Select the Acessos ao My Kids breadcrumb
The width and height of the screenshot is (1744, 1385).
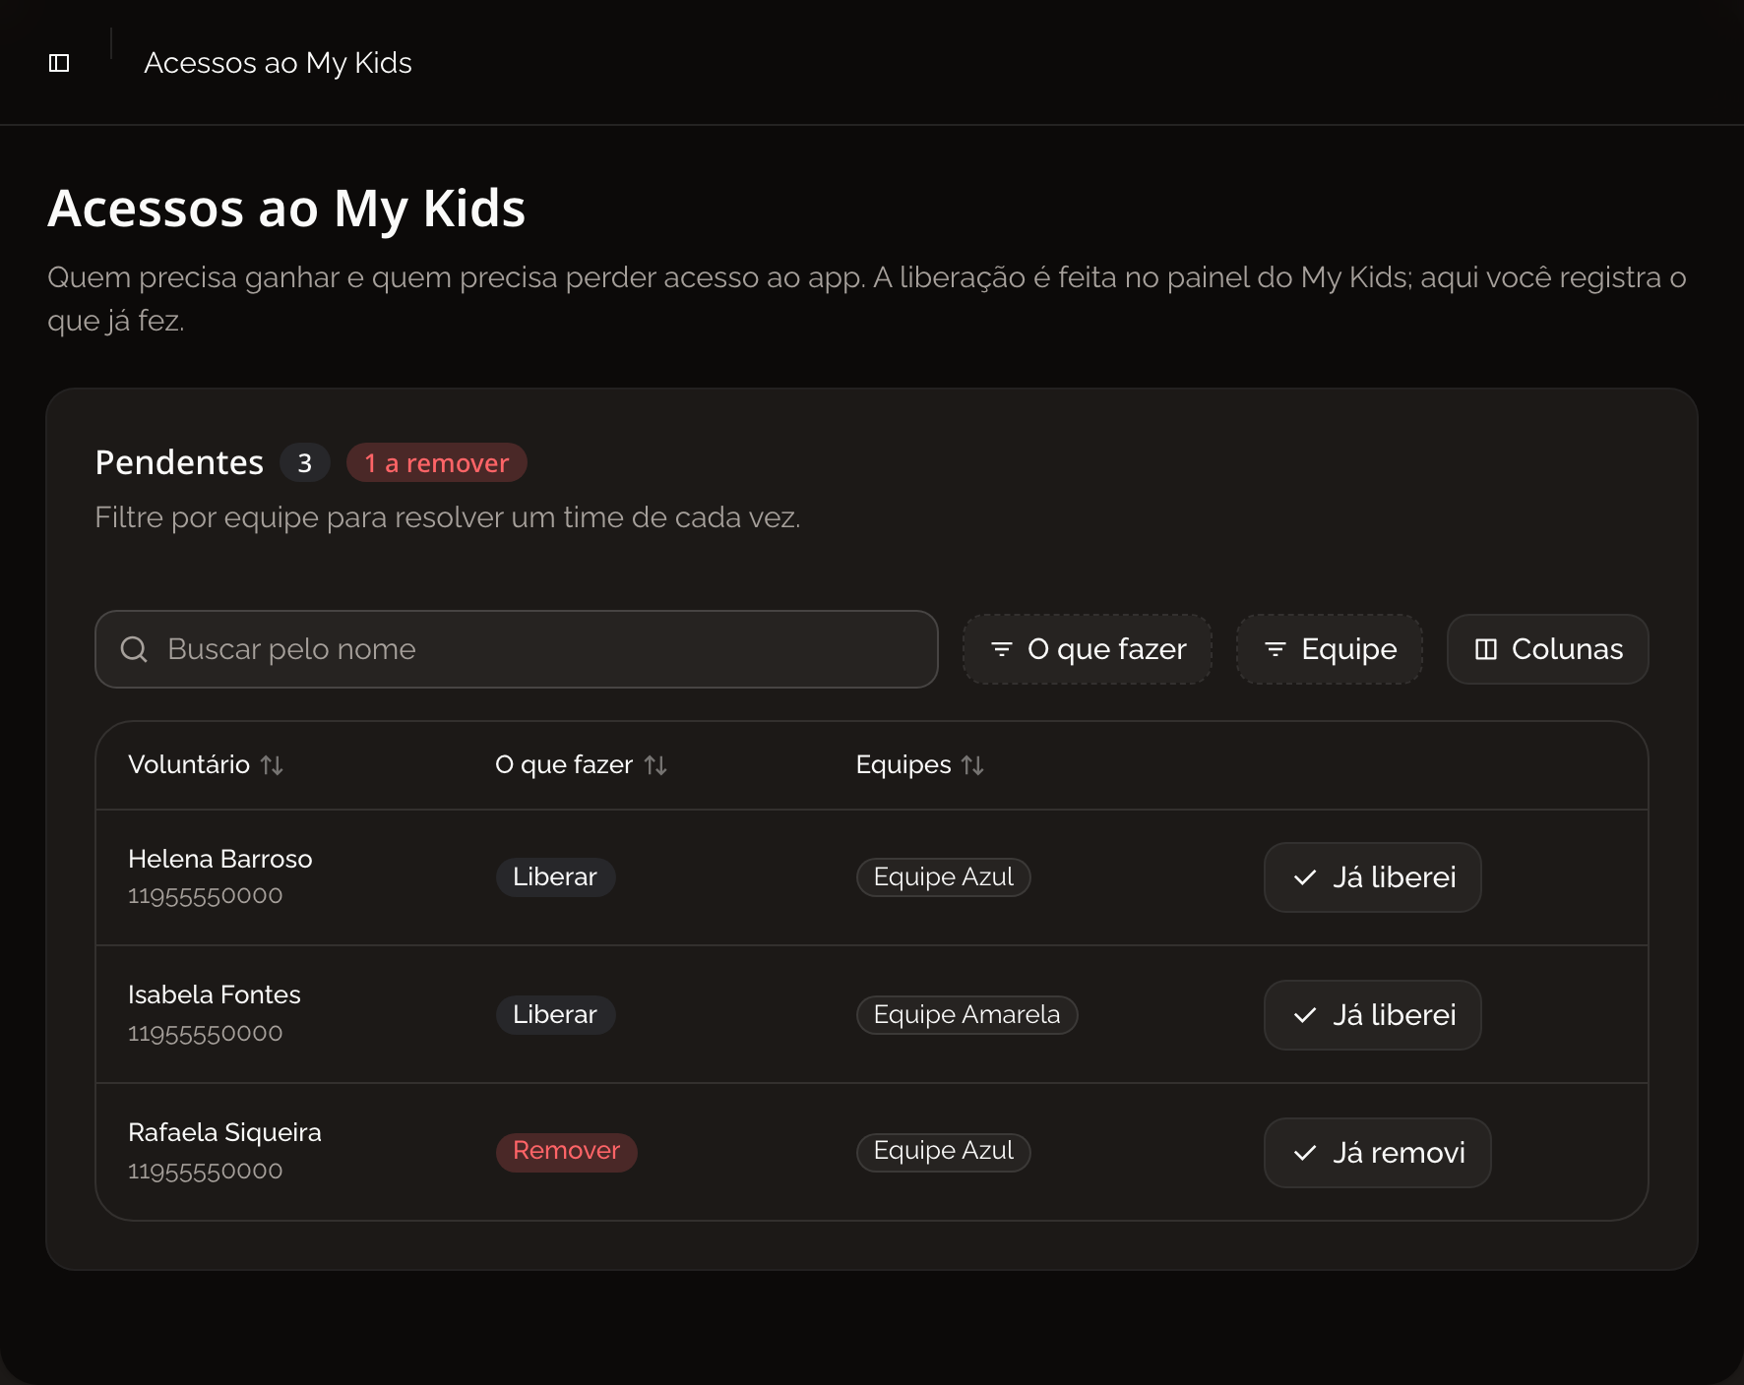[x=278, y=63]
